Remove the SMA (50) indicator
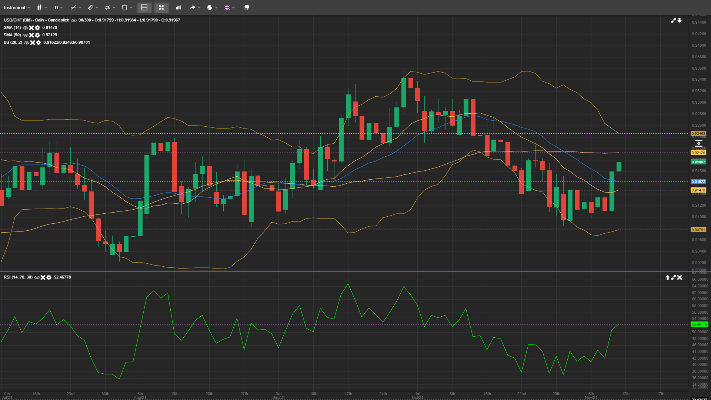The width and height of the screenshot is (711, 400). pyautogui.click(x=31, y=35)
